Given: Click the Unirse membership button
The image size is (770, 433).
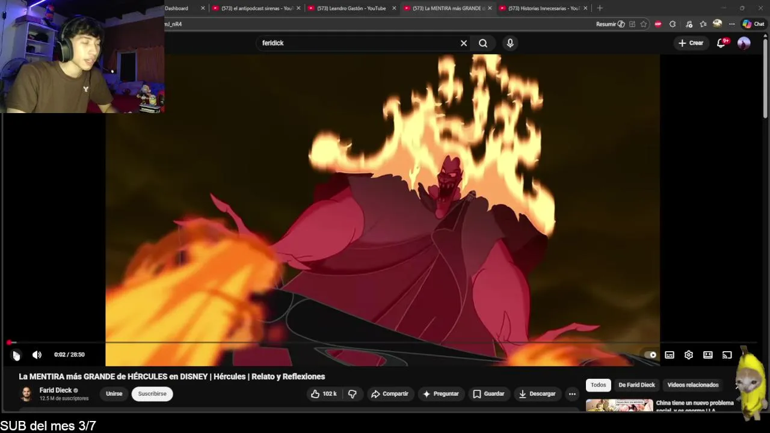Looking at the screenshot, I should 114,394.
